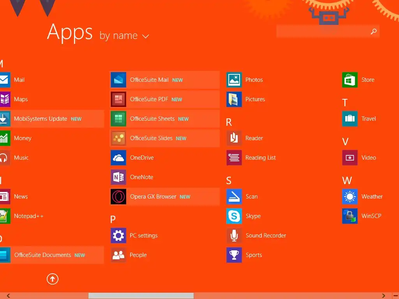Click the 'Weather' label

(372, 197)
